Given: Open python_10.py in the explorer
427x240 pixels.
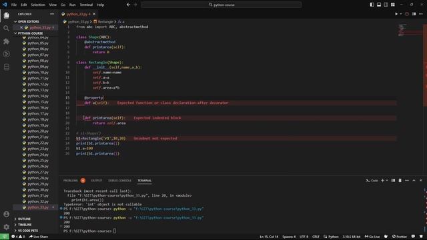Looking at the screenshot, I should (x=38, y=73).
